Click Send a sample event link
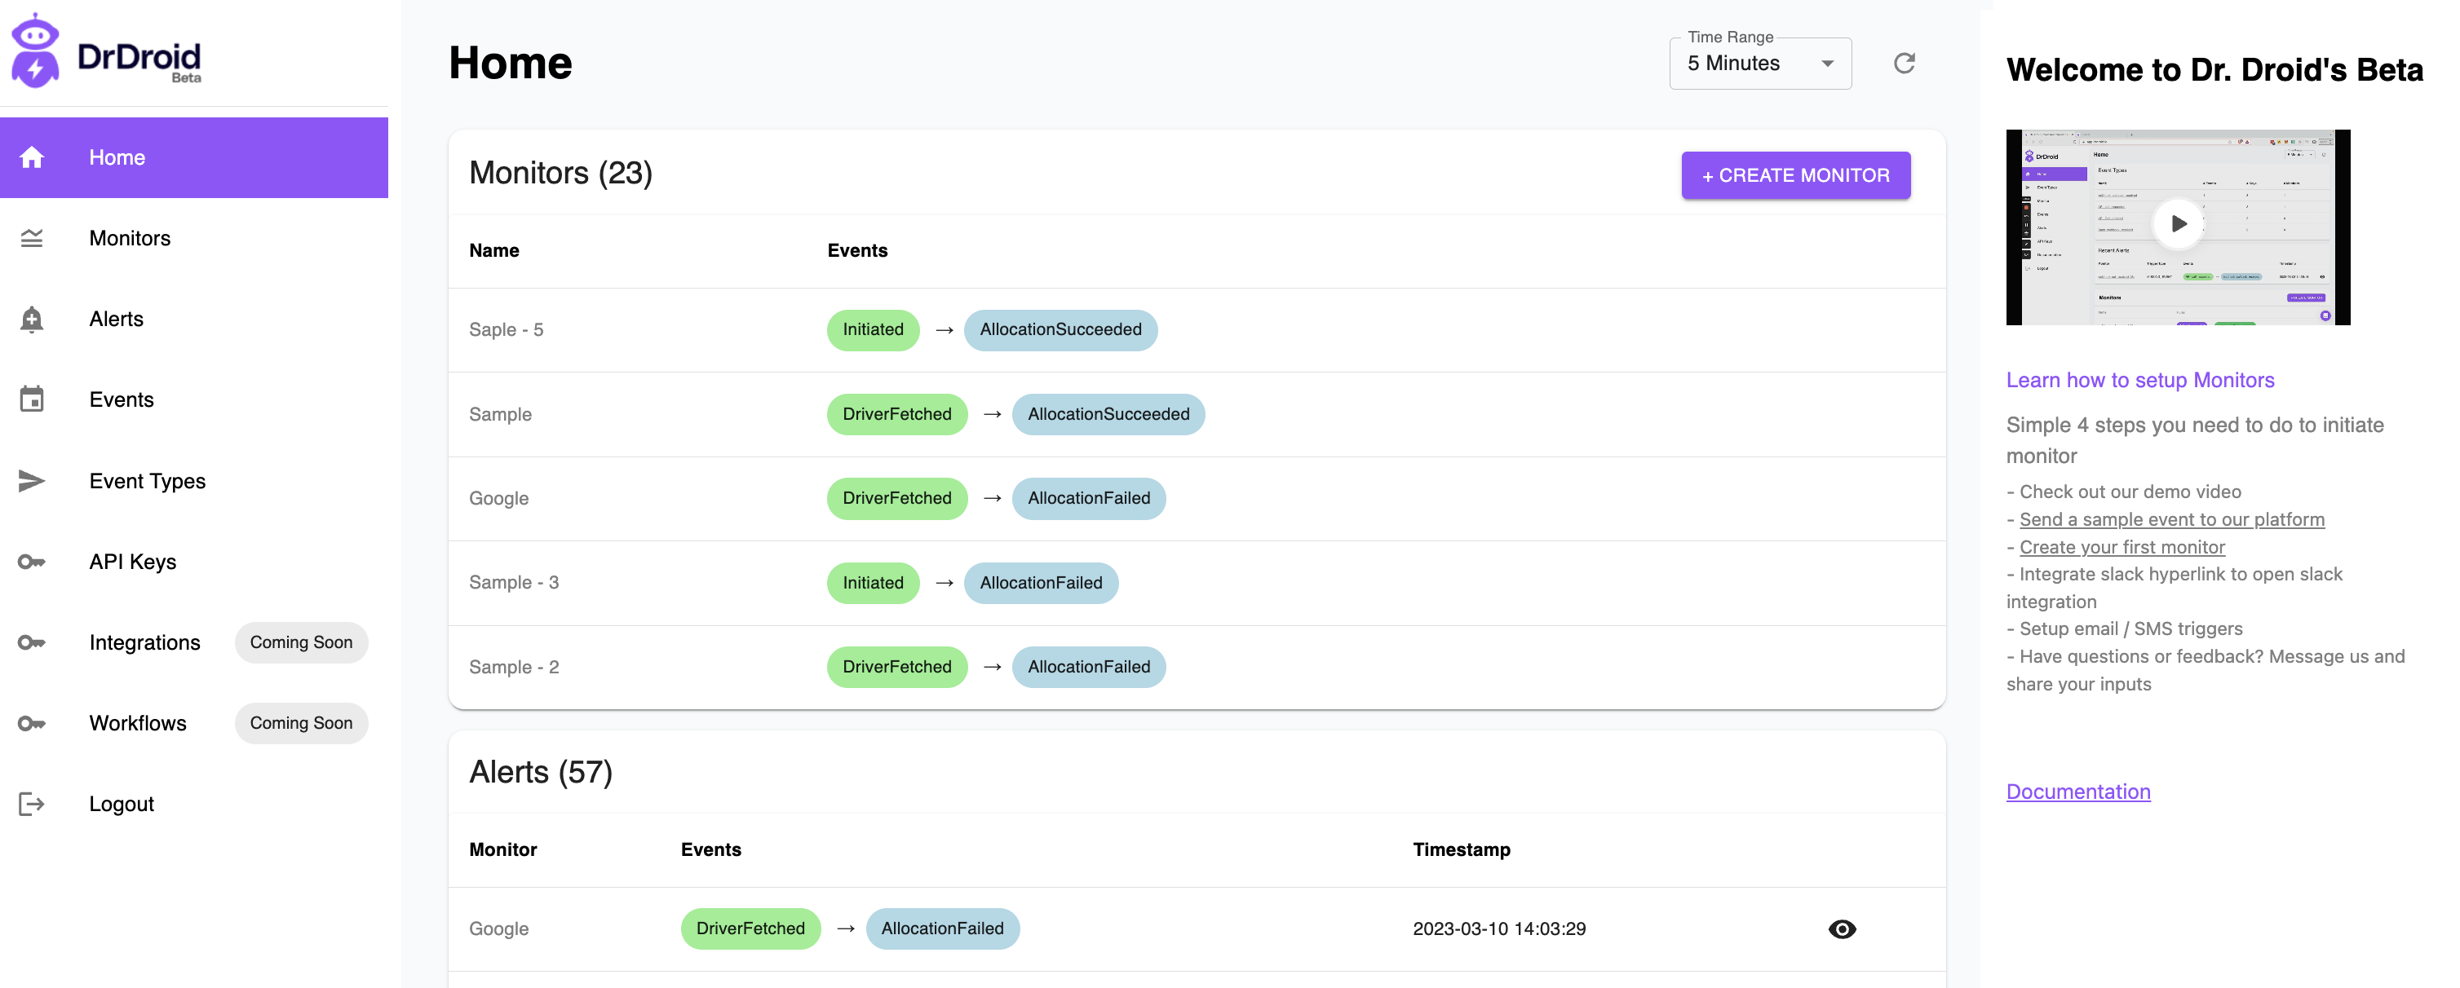This screenshot has height=988, width=2460. 2170,519
